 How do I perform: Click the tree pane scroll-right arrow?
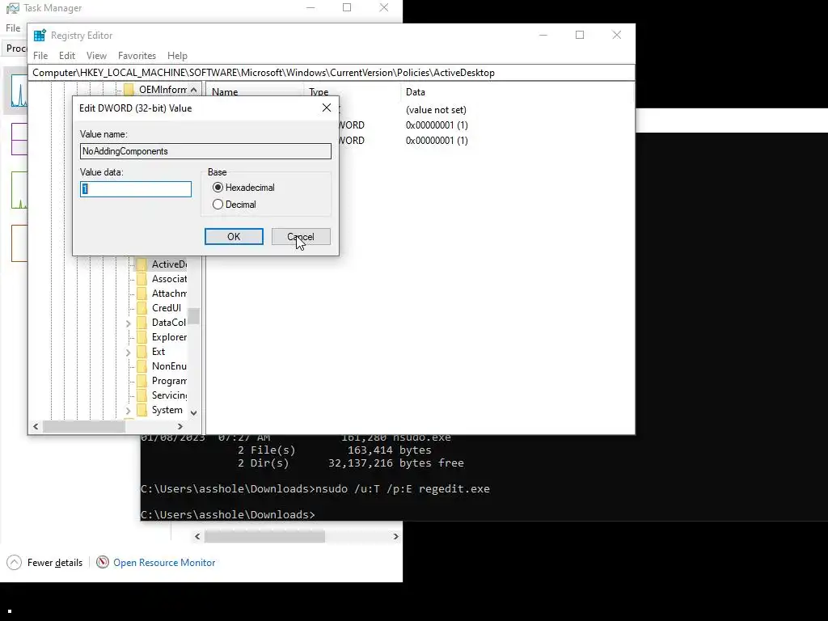(180, 426)
